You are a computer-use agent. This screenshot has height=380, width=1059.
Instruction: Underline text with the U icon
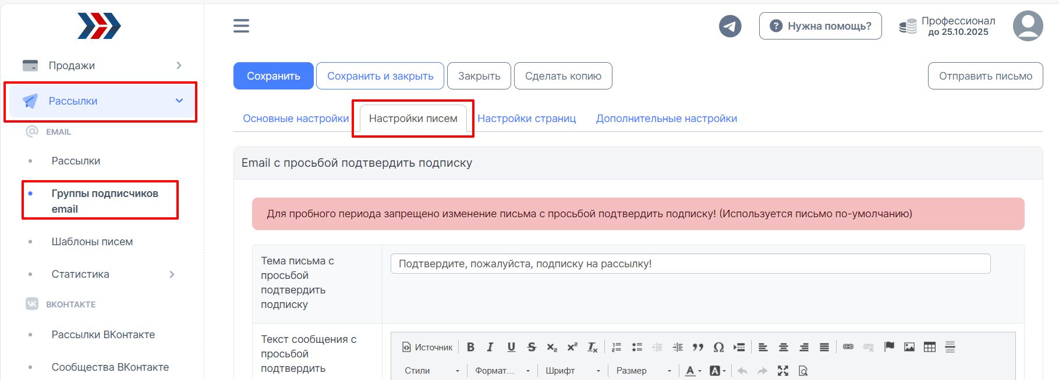(x=511, y=347)
